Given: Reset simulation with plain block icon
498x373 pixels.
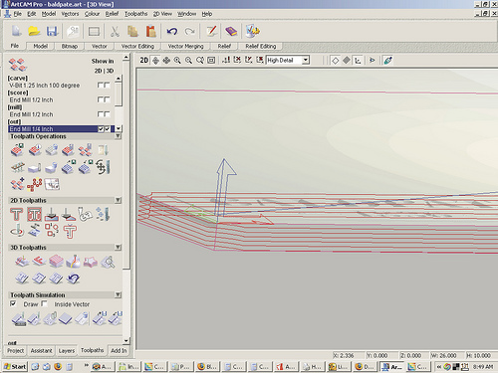Looking at the screenshot, I should (66, 319).
